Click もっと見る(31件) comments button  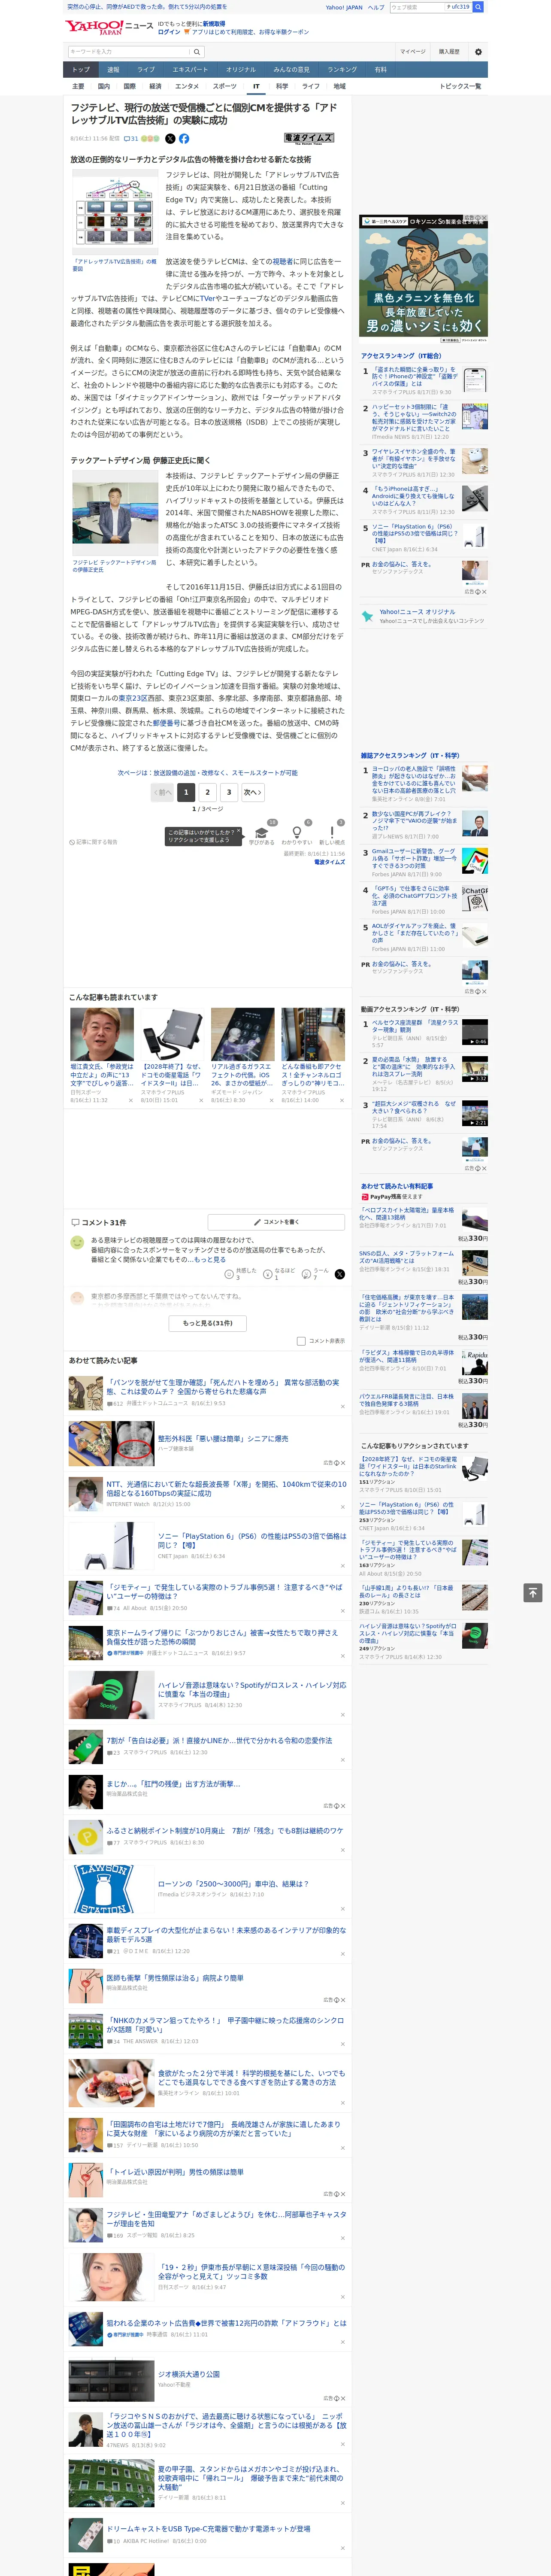tap(208, 1323)
